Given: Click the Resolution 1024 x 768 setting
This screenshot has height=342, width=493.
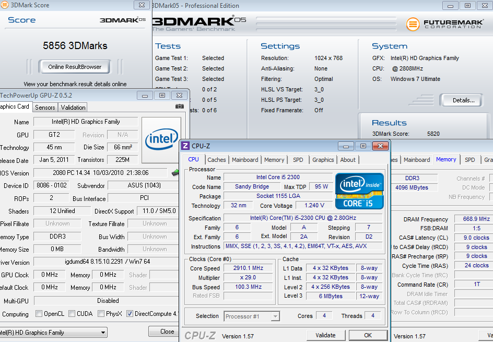Looking at the screenshot, I should pyautogui.click(x=328, y=58).
